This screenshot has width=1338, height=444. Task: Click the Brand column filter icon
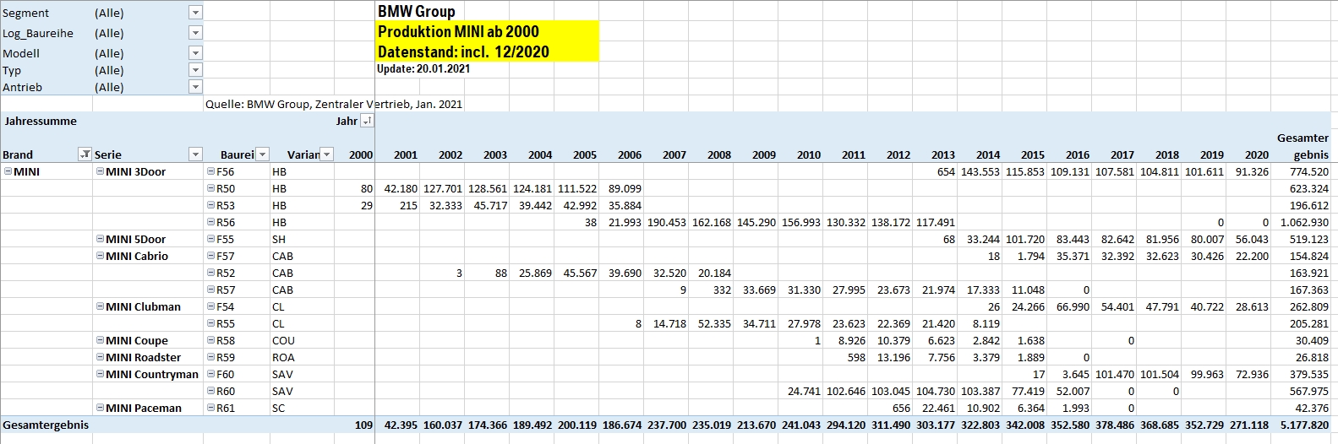[x=85, y=154]
